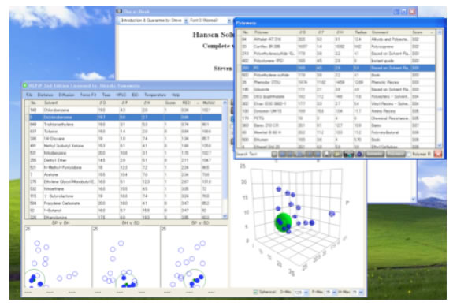
Task: Open the Temperature menu
Action: click(155, 95)
